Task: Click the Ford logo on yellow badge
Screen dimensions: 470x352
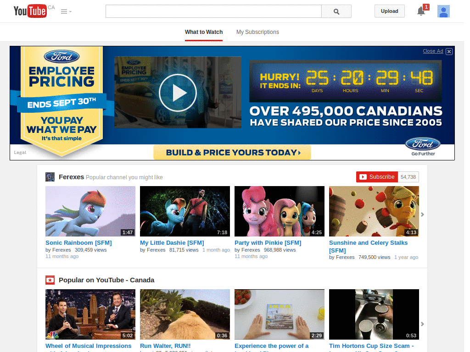Action: [62, 56]
